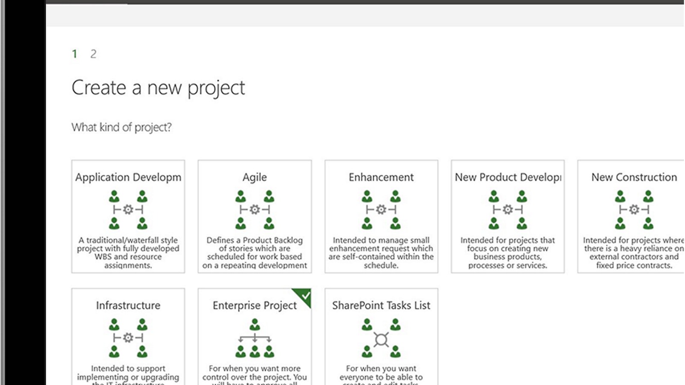Click the Agile card title
The image size is (685, 385).
point(255,177)
